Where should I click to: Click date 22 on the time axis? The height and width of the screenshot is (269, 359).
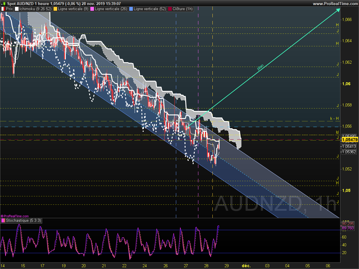pos(124,265)
